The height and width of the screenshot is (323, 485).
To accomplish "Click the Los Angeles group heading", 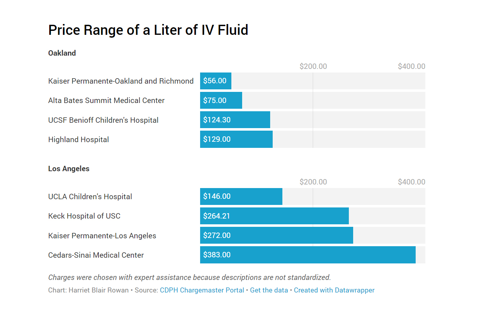I will (x=69, y=169).
